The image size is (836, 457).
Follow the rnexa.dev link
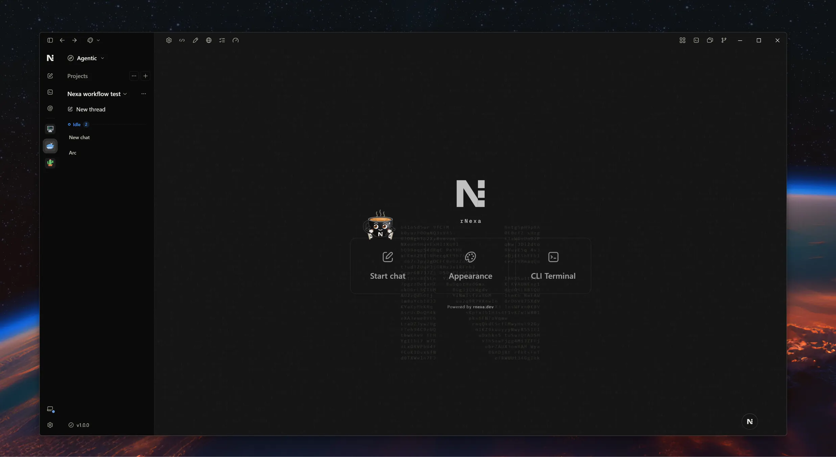click(x=483, y=307)
